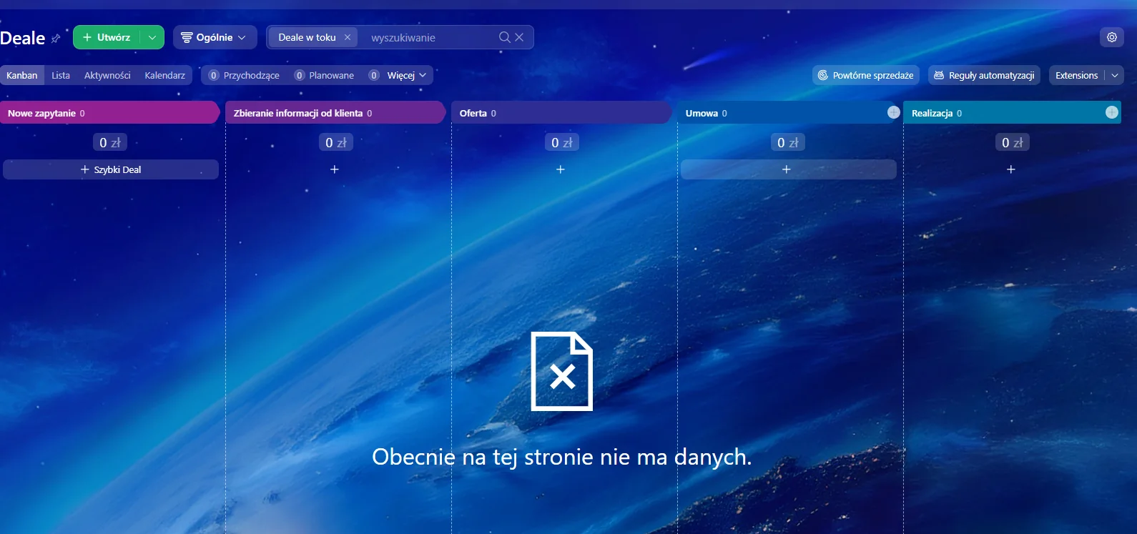Select 'Zbieranie informacji od klienta' stage header
Viewport: 1137px width, 534px height.
[x=335, y=113]
